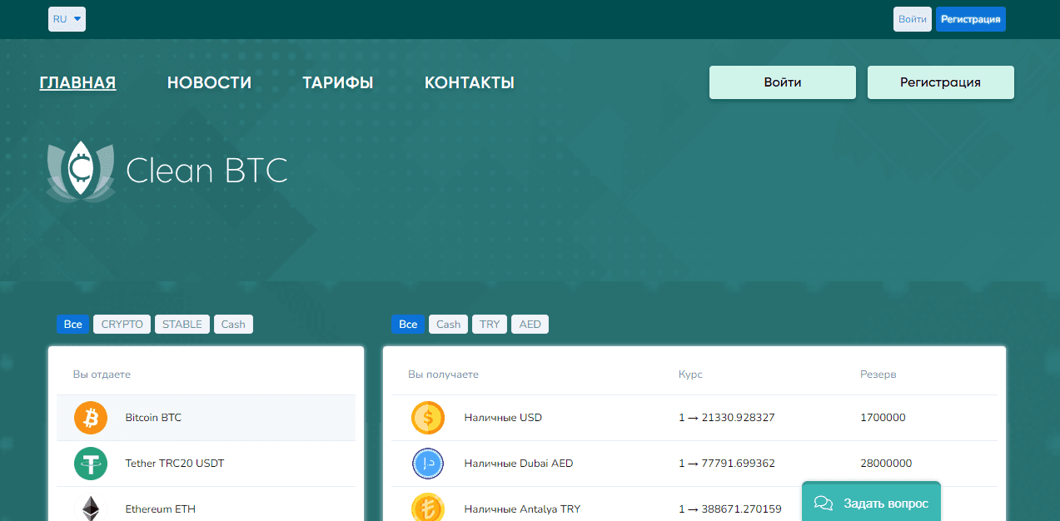Activate the AED currency filter

pos(530,324)
